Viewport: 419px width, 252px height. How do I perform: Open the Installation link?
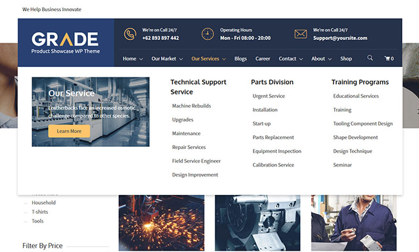point(265,110)
